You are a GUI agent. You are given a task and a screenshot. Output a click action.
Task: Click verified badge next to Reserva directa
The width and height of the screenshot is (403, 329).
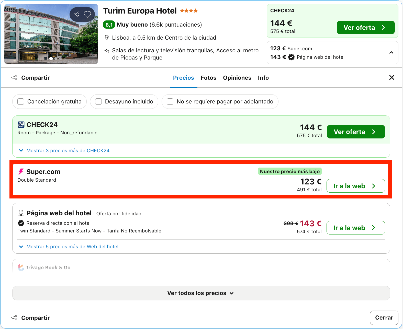21,223
